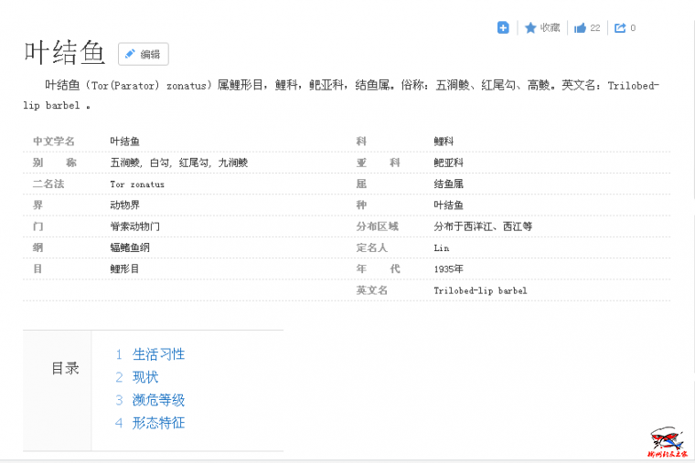Click the 结鱼属 genus value
The image size is (695, 463).
pos(448,184)
